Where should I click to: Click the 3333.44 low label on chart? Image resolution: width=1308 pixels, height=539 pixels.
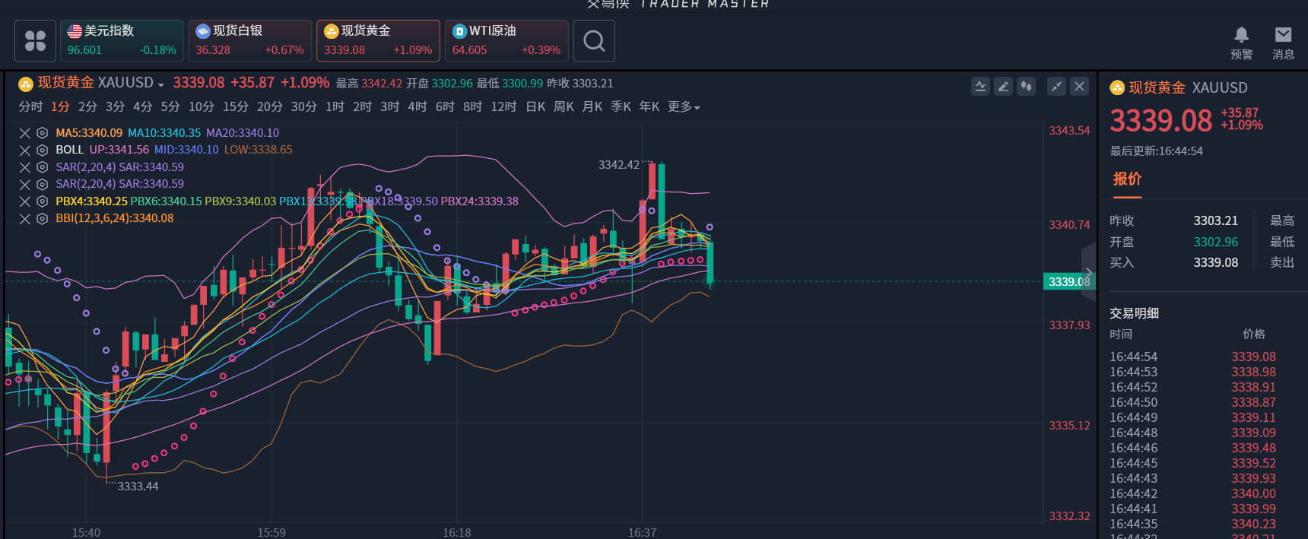[x=138, y=487]
